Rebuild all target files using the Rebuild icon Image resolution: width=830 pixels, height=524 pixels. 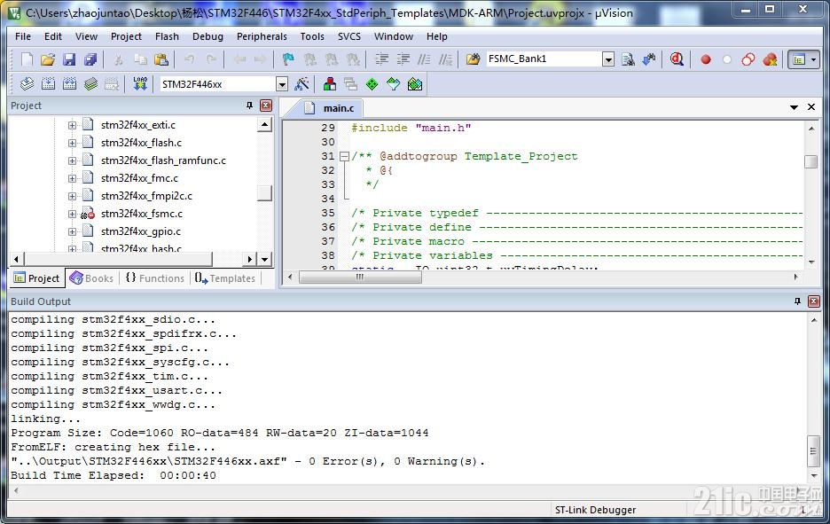click(69, 83)
